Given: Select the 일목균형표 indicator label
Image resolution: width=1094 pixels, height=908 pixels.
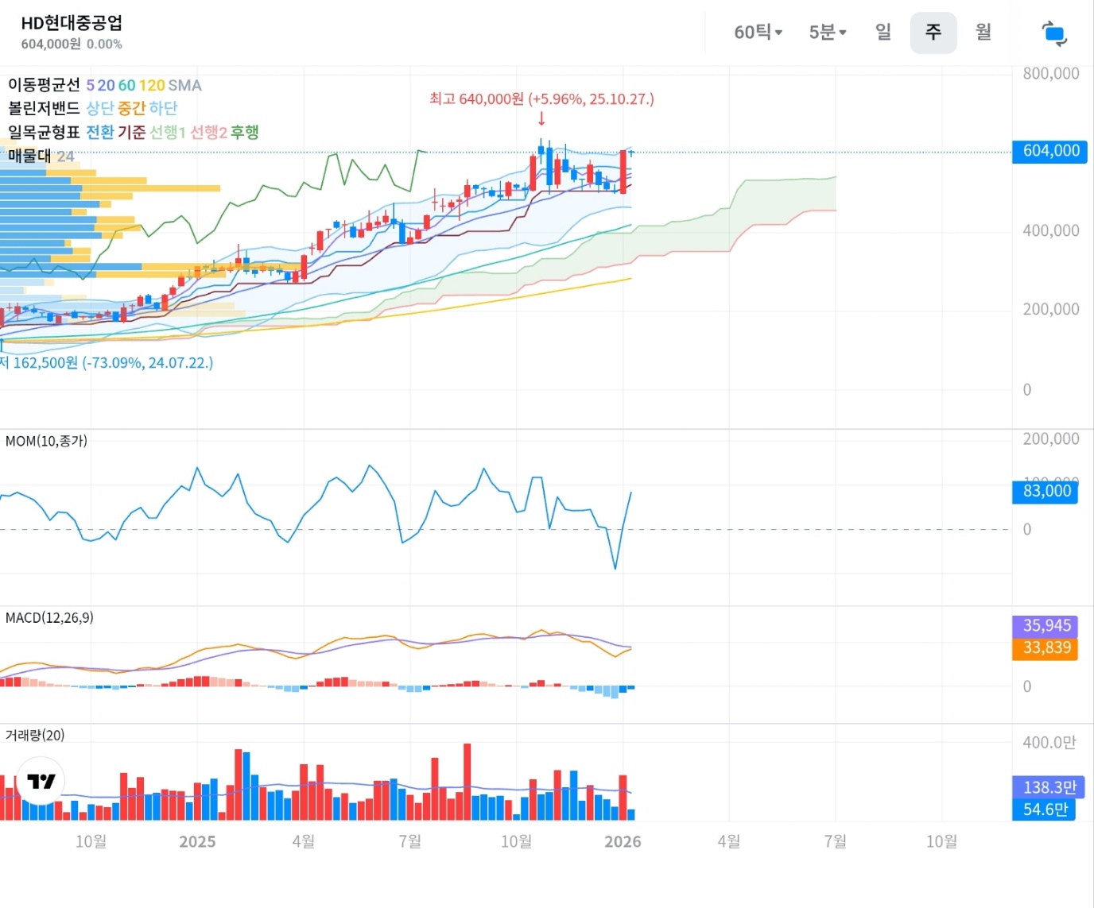Looking at the screenshot, I should click(44, 132).
